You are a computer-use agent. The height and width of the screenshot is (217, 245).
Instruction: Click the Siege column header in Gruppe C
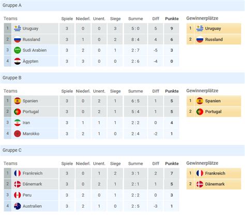tap(115, 163)
